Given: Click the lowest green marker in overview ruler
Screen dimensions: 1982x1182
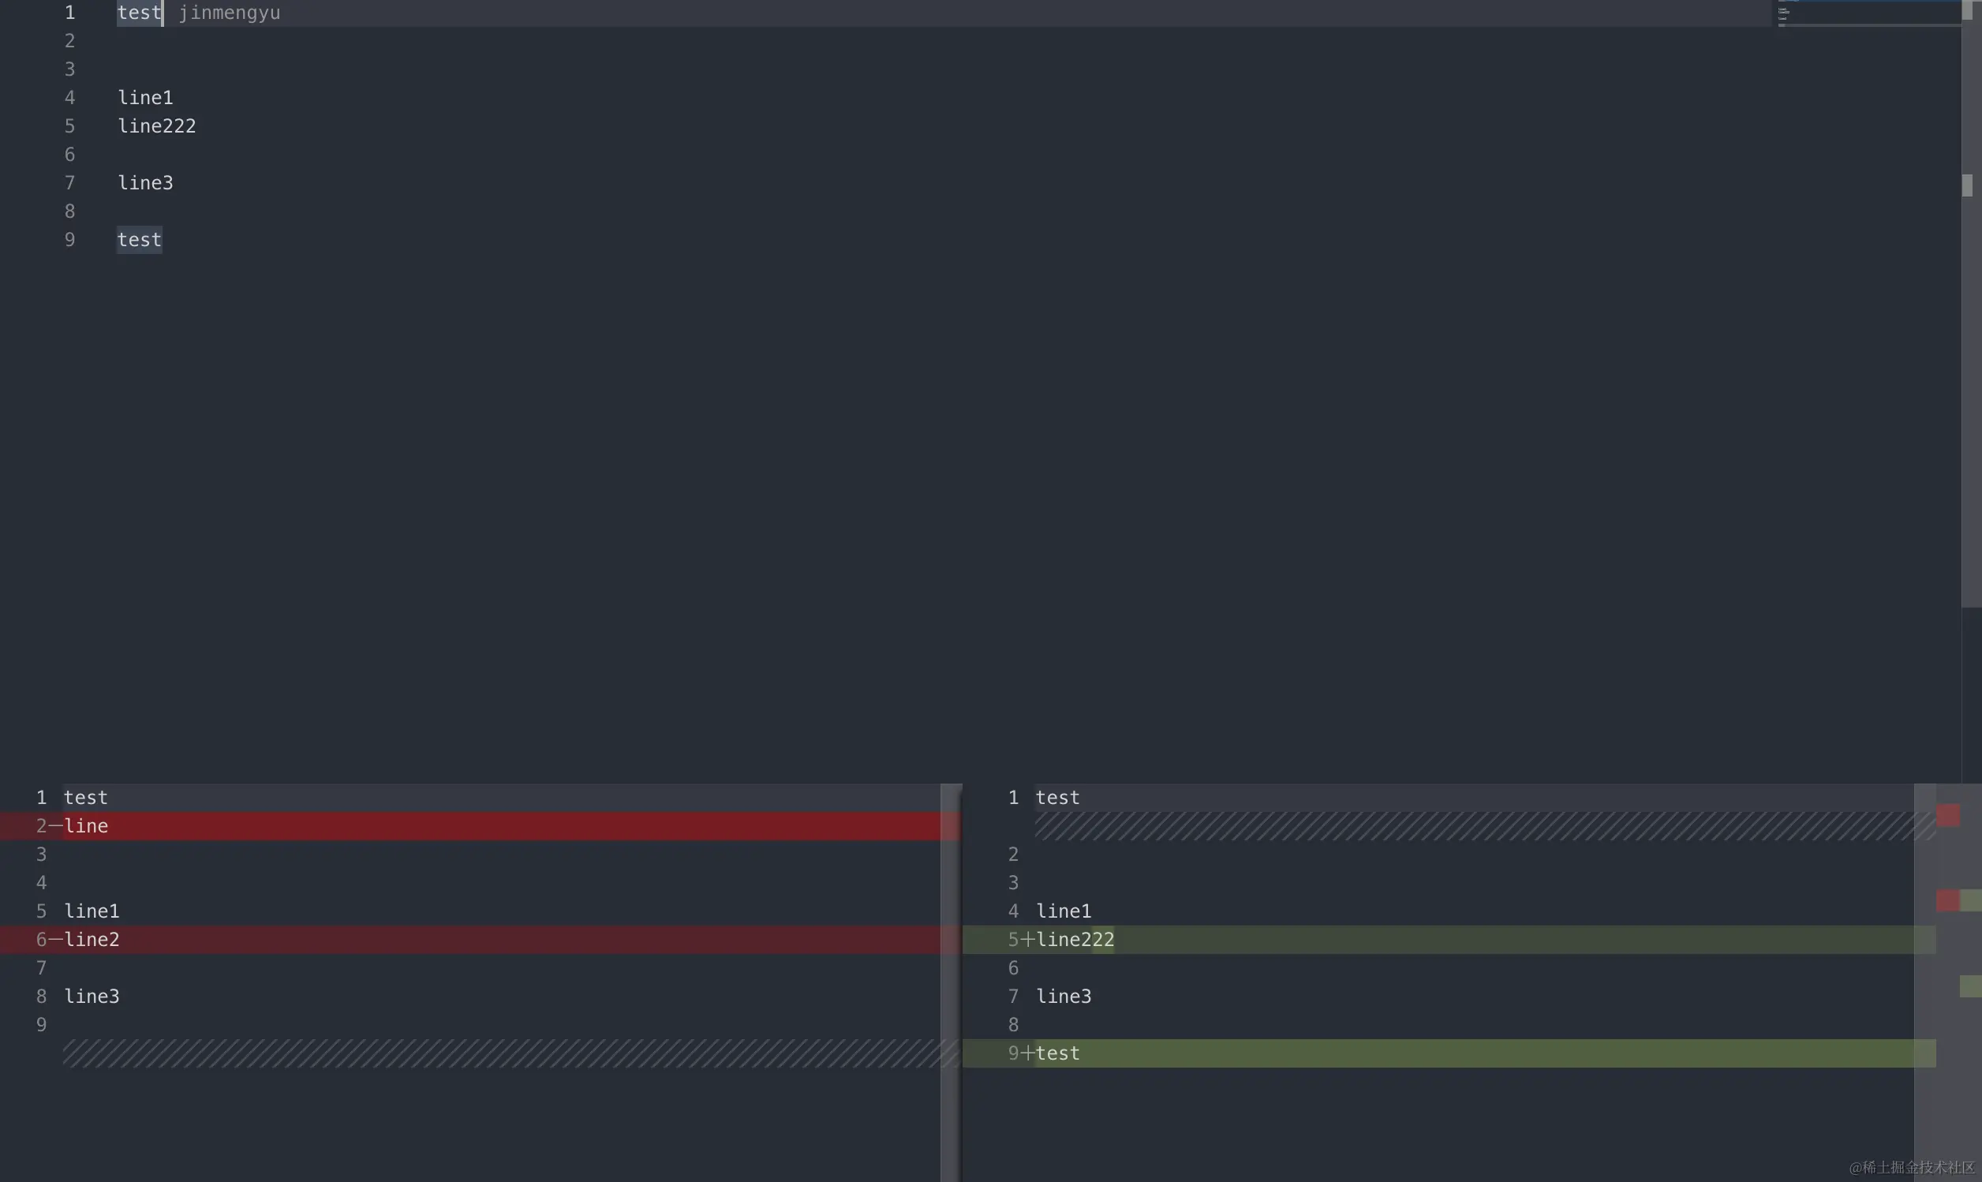Looking at the screenshot, I should click(x=1970, y=986).
